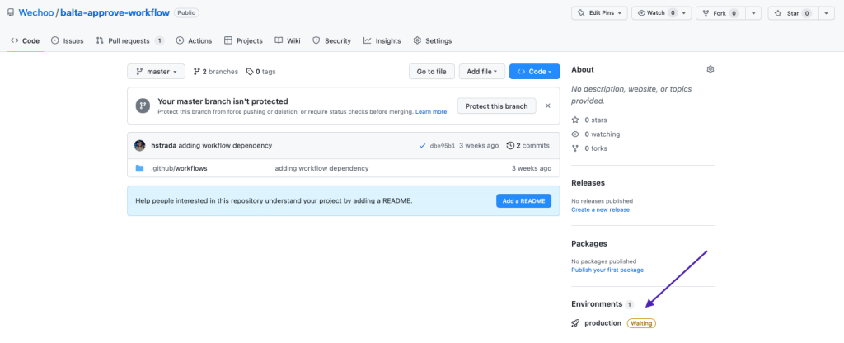844x343 pixels.
Task: Open the Packages heading link
Action: tap(588, 243)
